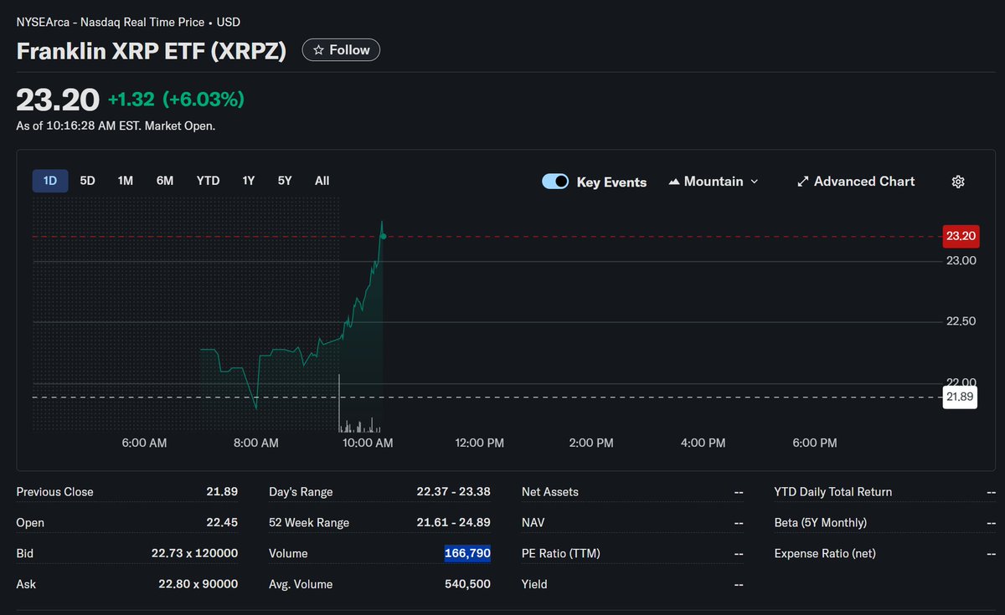The image size is (1005, 615).
Task: Click the highlighted Volume value 166,790
Action: (467, 554)
